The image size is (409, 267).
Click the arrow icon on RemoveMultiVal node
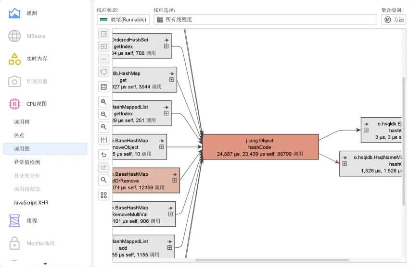coord(170,208)
